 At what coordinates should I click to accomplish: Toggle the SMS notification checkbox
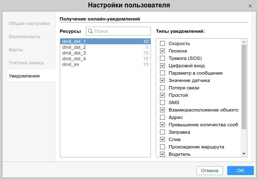[x=162, y=103]
